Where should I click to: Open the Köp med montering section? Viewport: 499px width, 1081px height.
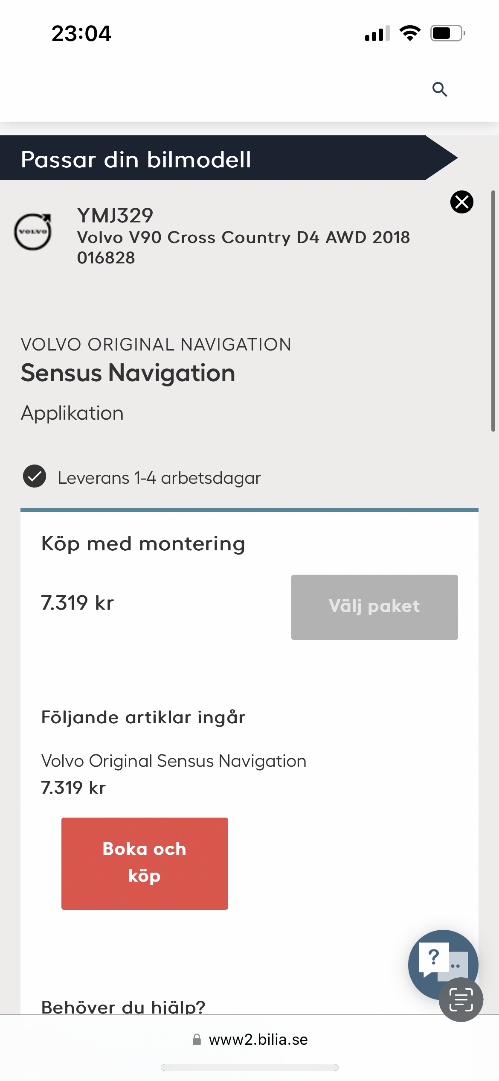pos(143,544)
